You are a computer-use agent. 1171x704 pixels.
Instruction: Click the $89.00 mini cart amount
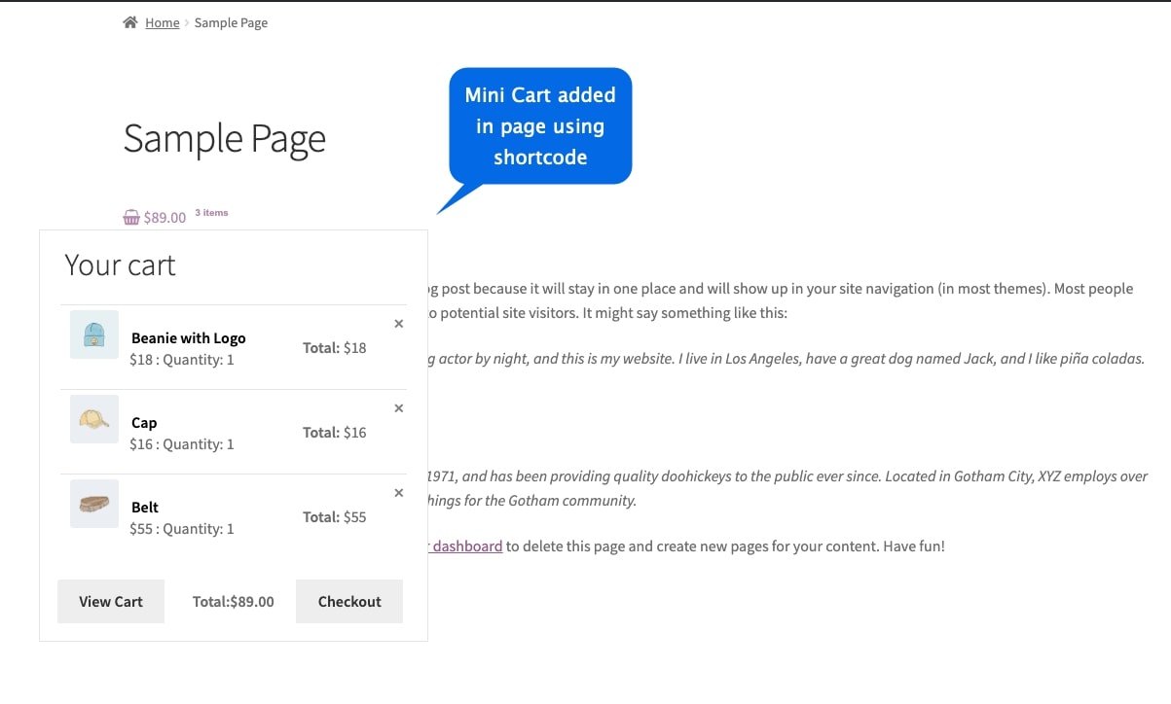click(x=165, y=218)
